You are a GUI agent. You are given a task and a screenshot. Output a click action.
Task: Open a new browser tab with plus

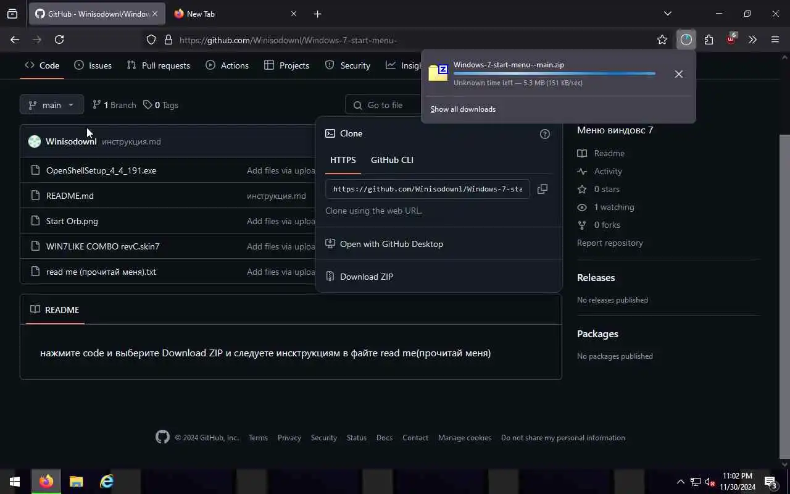tap(317, 14)
